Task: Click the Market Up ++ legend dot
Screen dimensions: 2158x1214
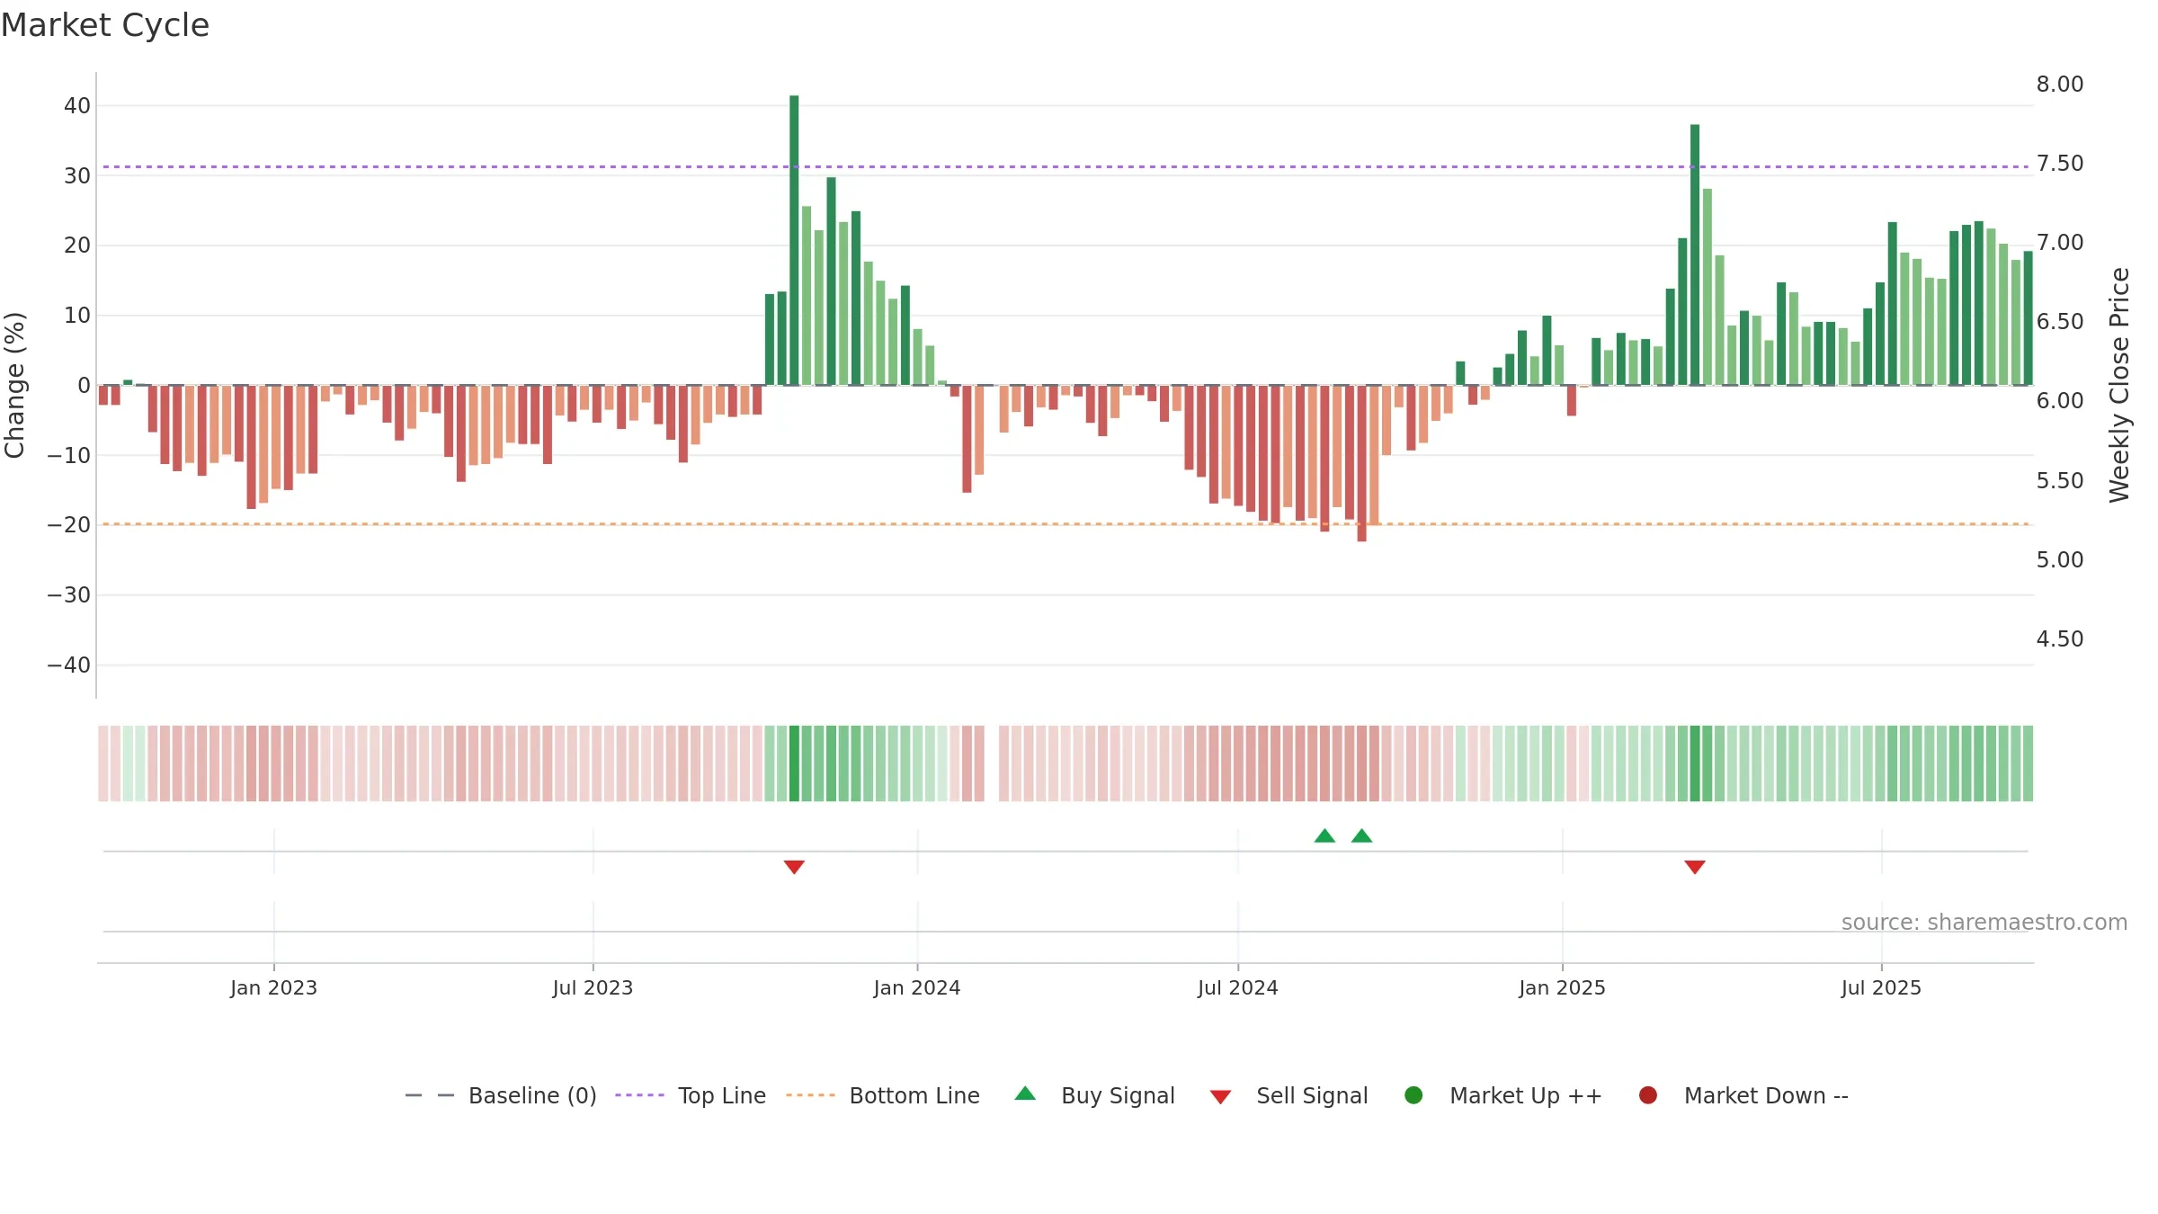Action: [1413, 1095]
